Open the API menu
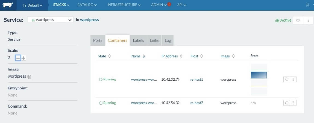Screen dimensions: 314x123 pyautogui.click(x=182, y=5)
